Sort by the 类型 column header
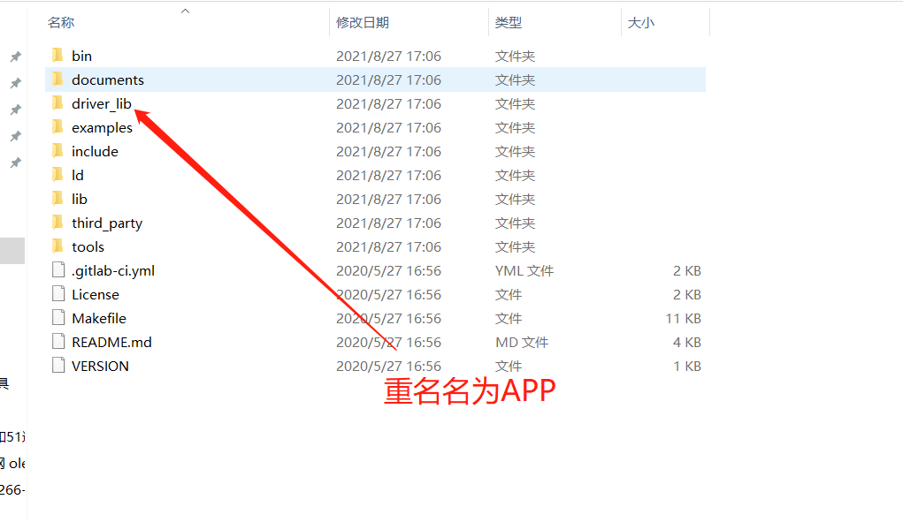903x522 pixels. click(509, 22)
